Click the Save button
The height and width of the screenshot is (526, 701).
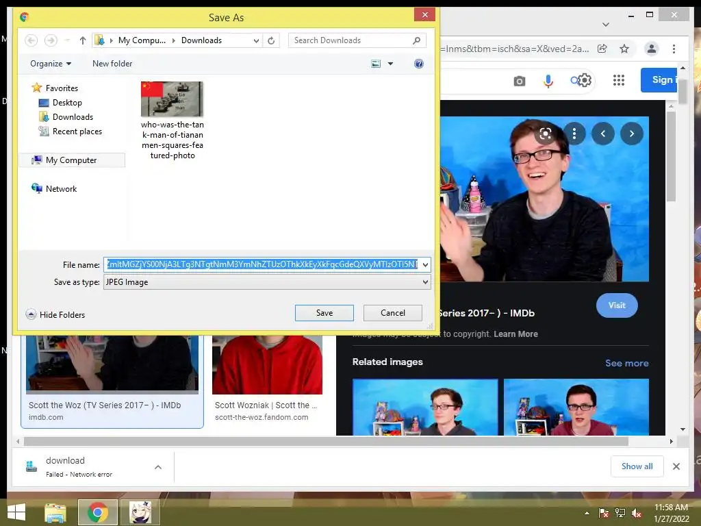click(x=324, y=312)
